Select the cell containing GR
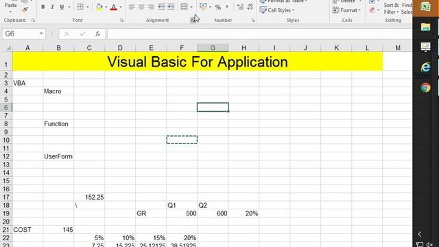 [x=151, y=213]
